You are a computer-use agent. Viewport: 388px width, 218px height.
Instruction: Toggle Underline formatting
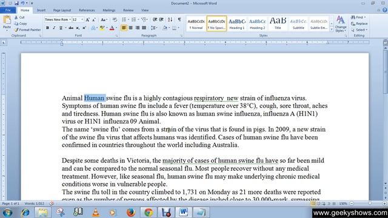click(x=61, y=28)
